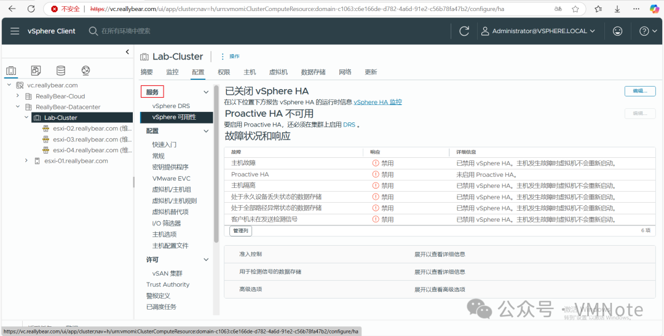Open the browser read aloud icon
The height and width of the screenshot is (336, 664).
(x=558, y=9)
